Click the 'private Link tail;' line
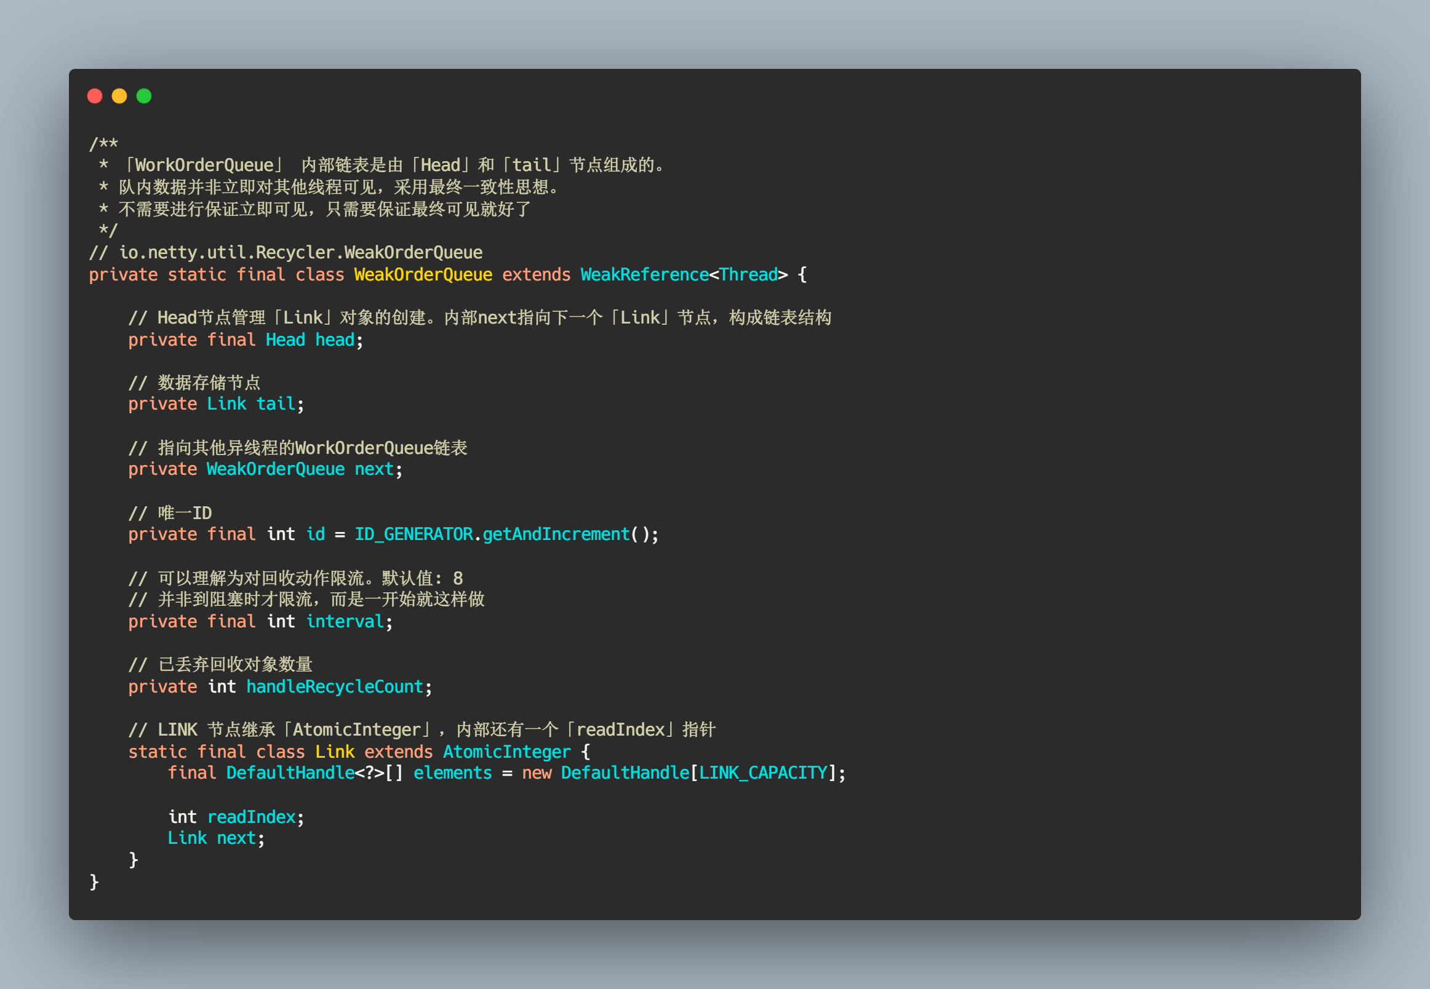This screenshot has height=989, width=1430. click(x=216, y=404)
